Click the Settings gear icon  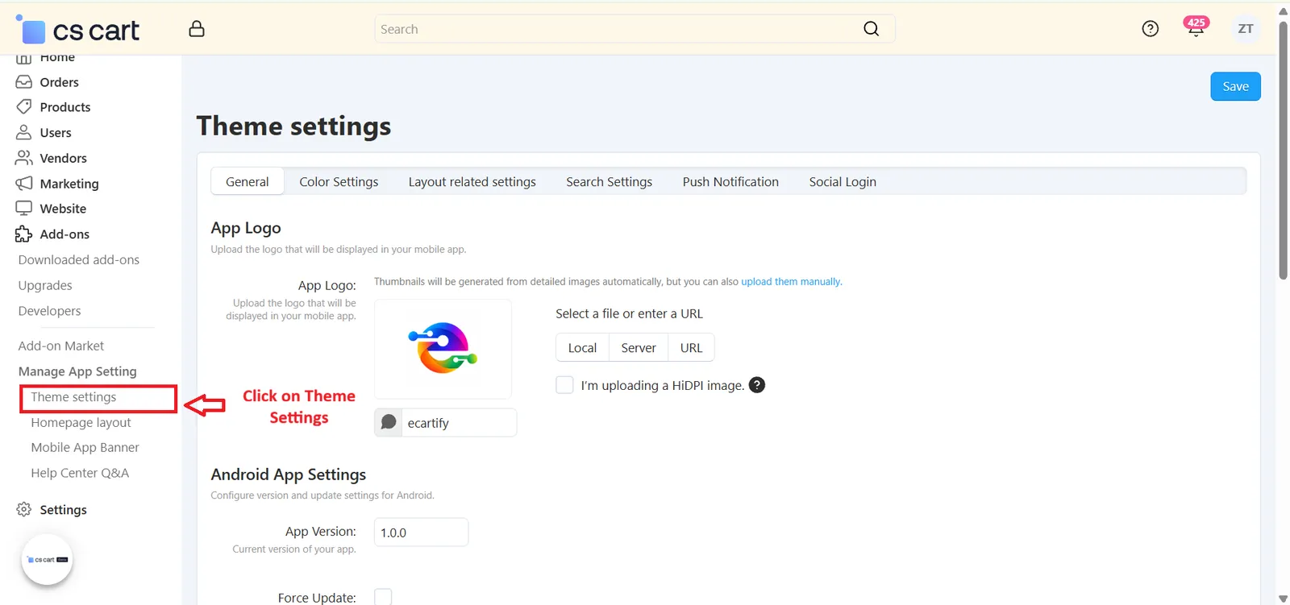tap(24, 510)
